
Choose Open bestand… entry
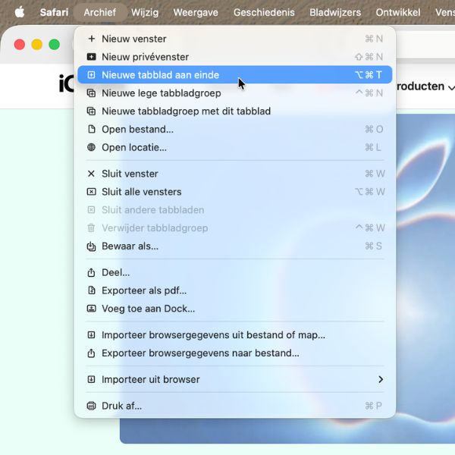[235, 129]
